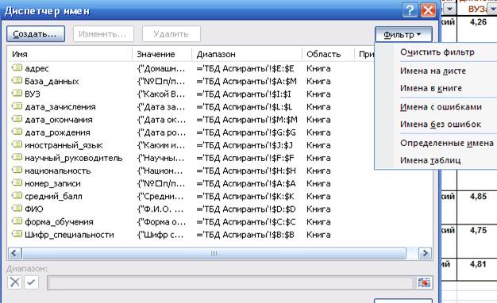Select the name средний_балл
Image resolution: width=497 pixels, height=303 pixels.
[x=53, y=196]
